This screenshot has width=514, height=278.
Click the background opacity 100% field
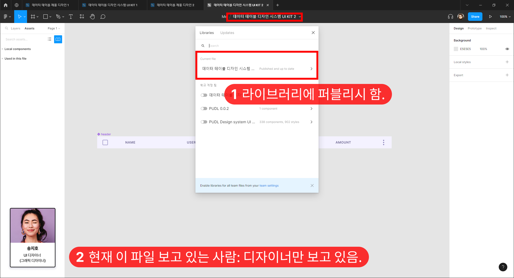click(483, 49)
